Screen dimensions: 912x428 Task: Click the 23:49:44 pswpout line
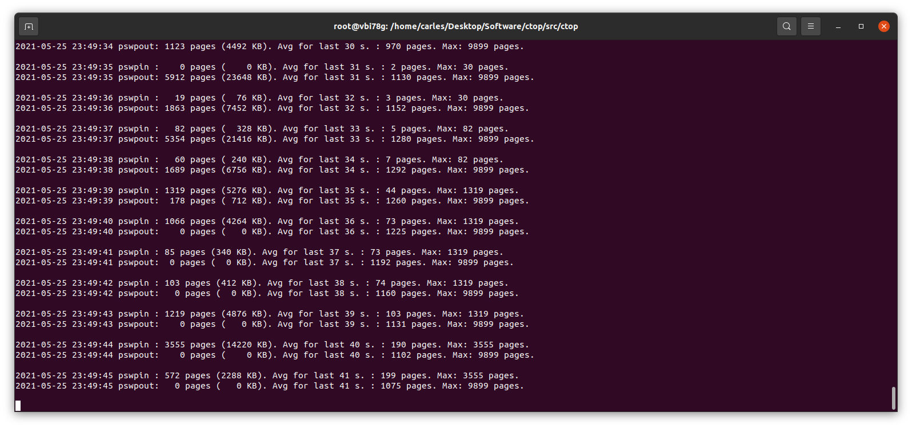click(x=275, y=355)
